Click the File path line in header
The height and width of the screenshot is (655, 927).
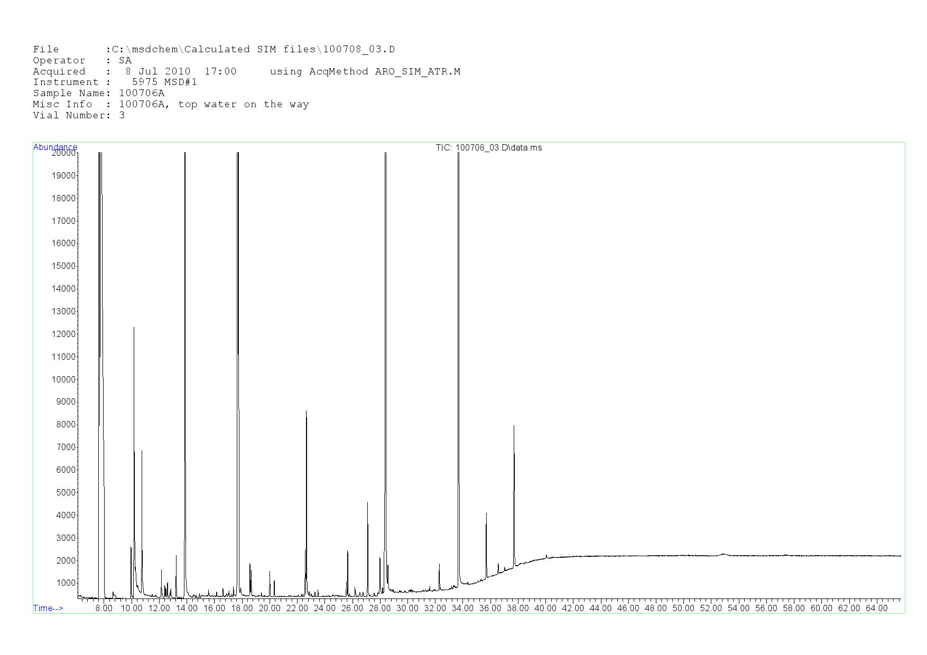pos(214,49)
